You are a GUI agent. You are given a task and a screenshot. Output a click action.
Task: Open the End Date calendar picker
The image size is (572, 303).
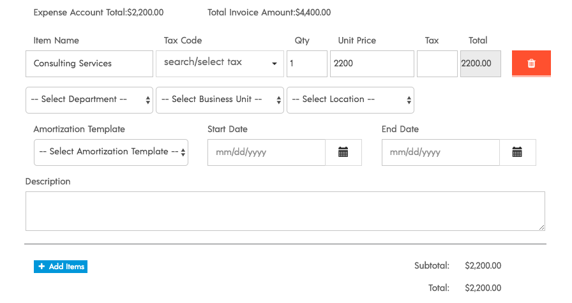click(517, 152)
